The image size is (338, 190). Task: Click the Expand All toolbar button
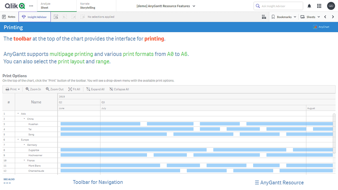[95, 89]
